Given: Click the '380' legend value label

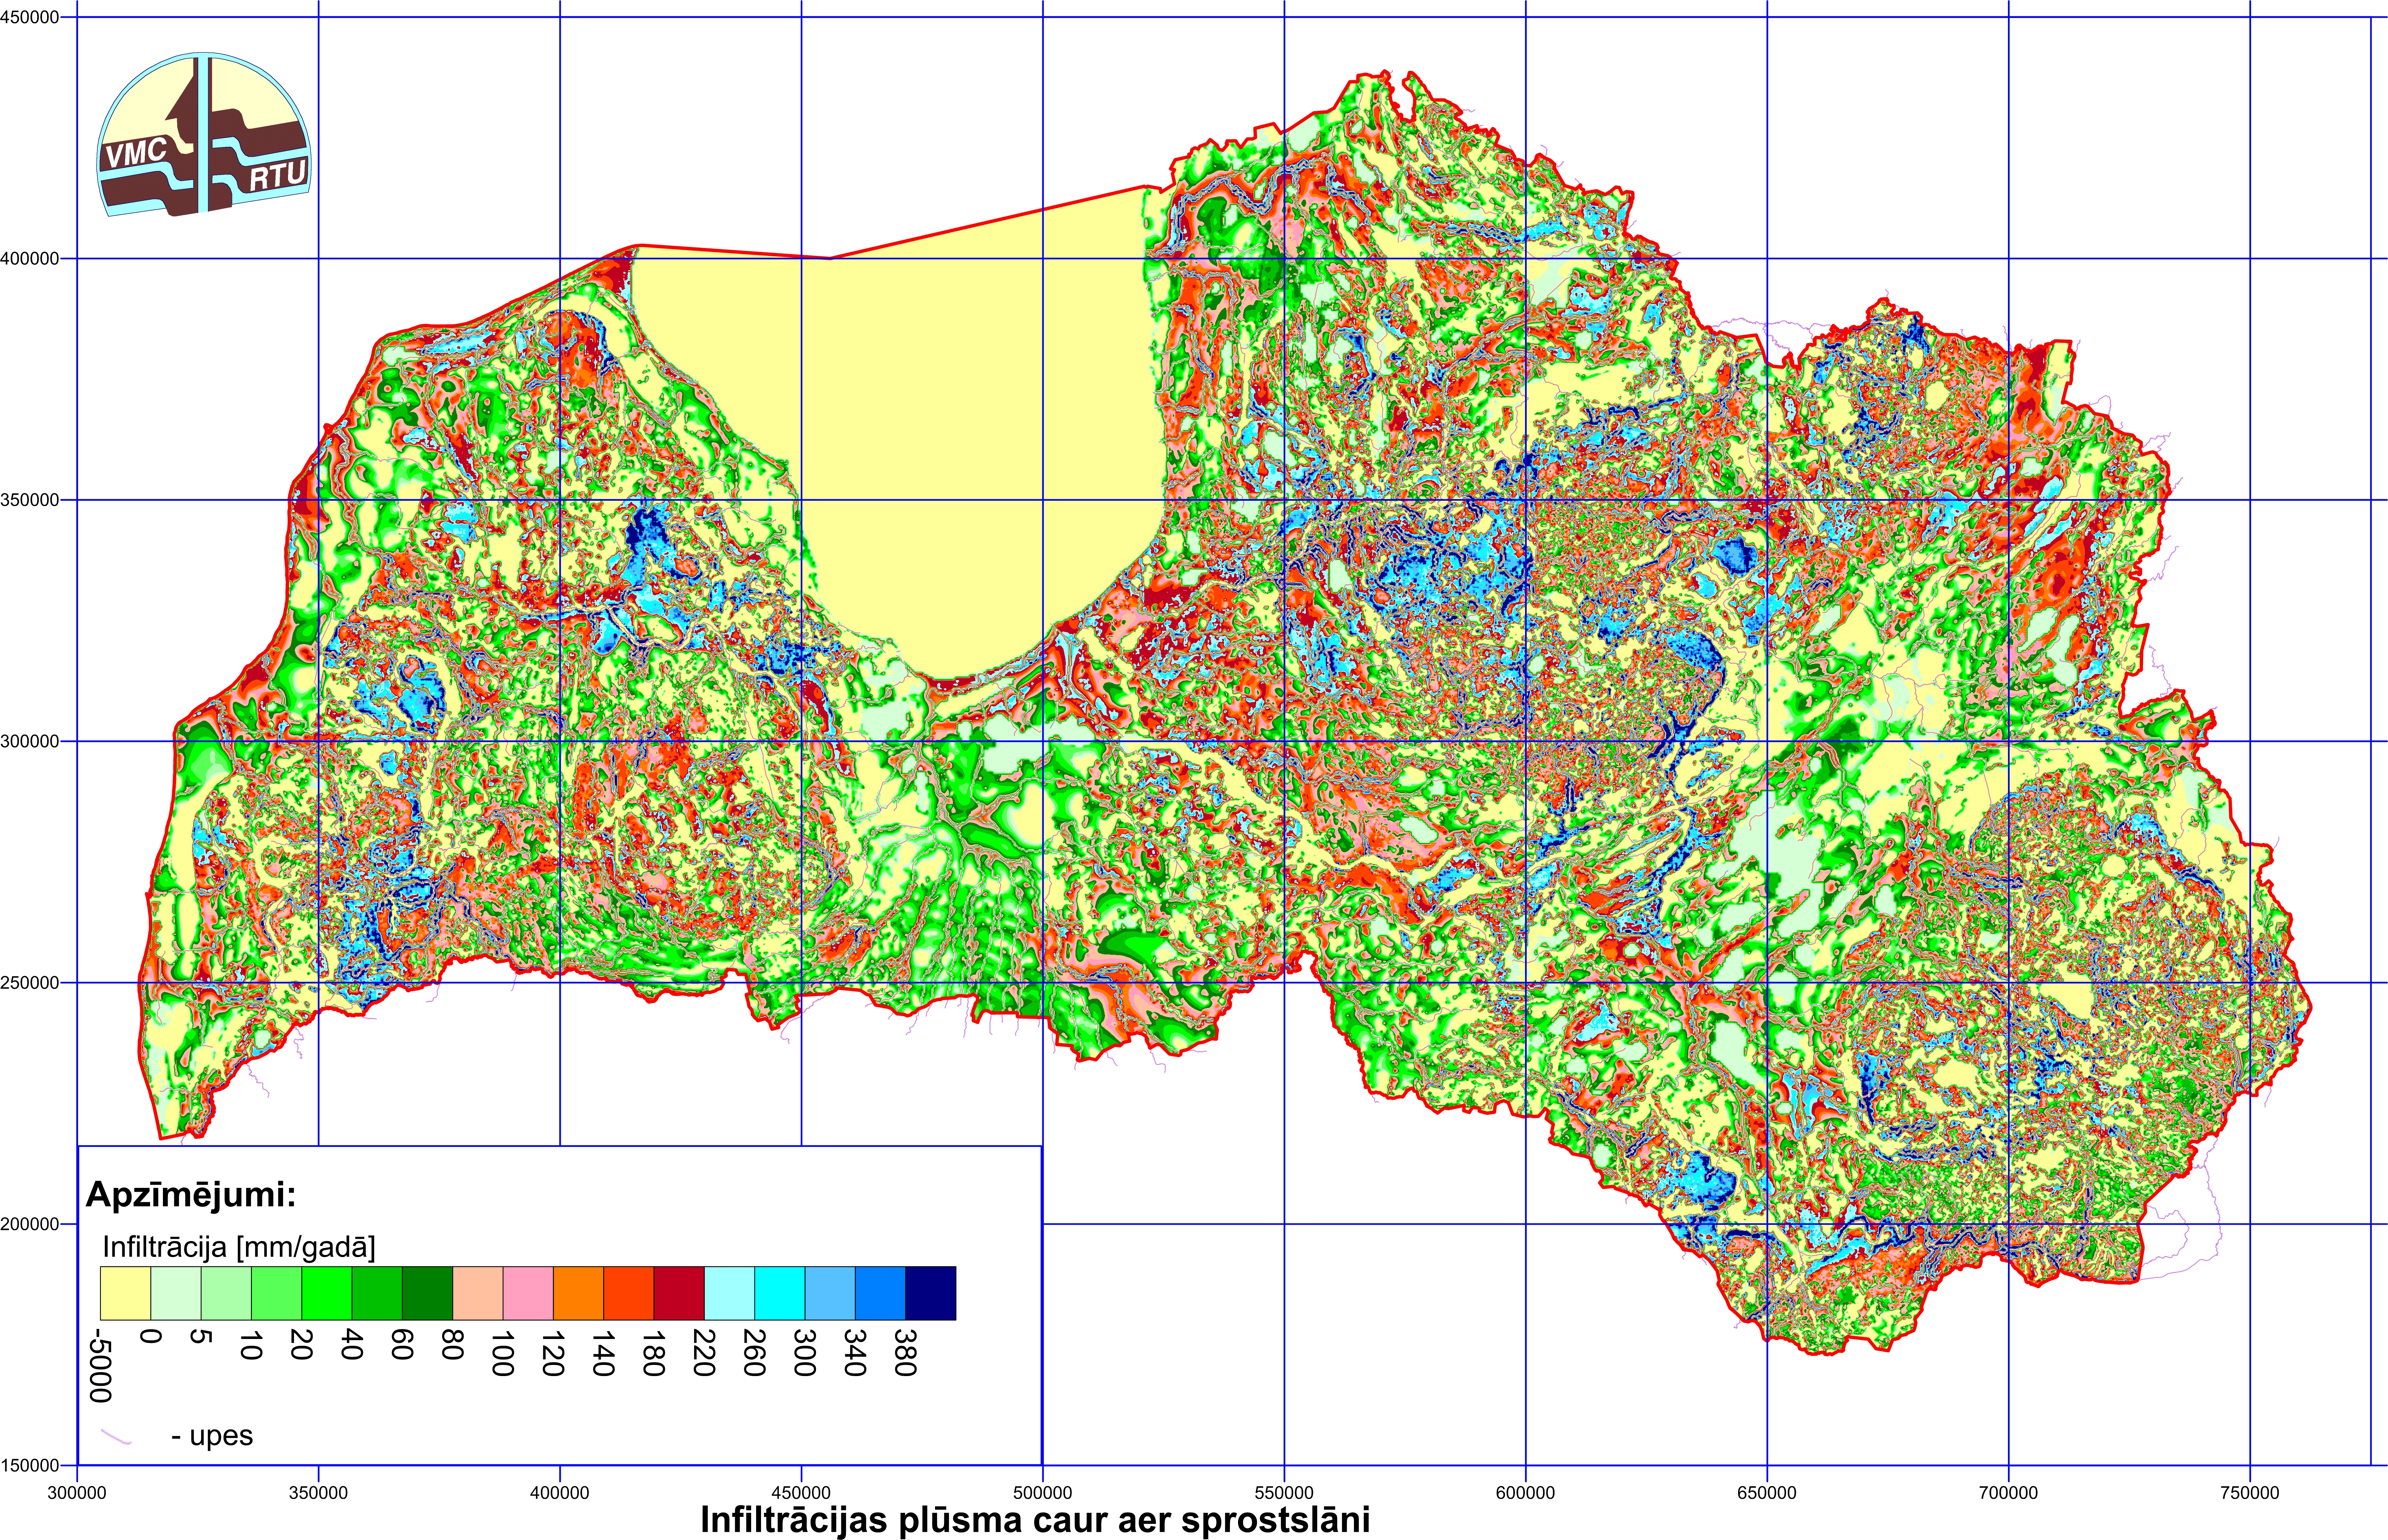Looking at the screenshot, I should pyautogui.click(x=905, y=1353).
